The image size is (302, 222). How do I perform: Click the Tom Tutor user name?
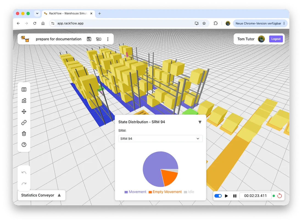tap(246, 39)
